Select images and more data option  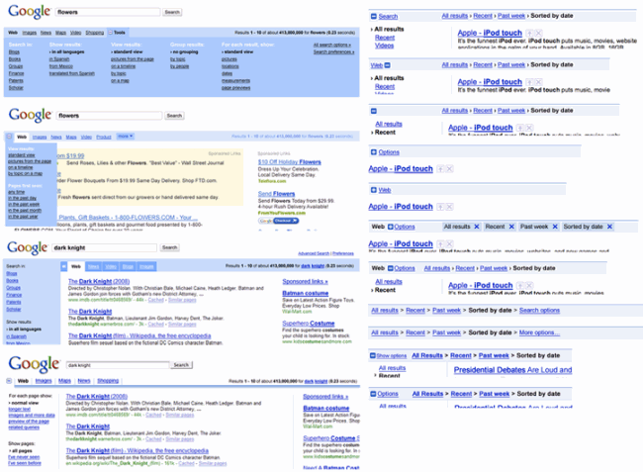click(x=32, y=415)
